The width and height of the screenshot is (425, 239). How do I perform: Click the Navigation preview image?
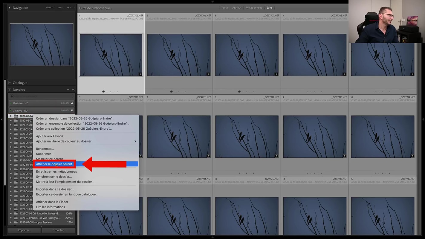[x=42, y=45]
